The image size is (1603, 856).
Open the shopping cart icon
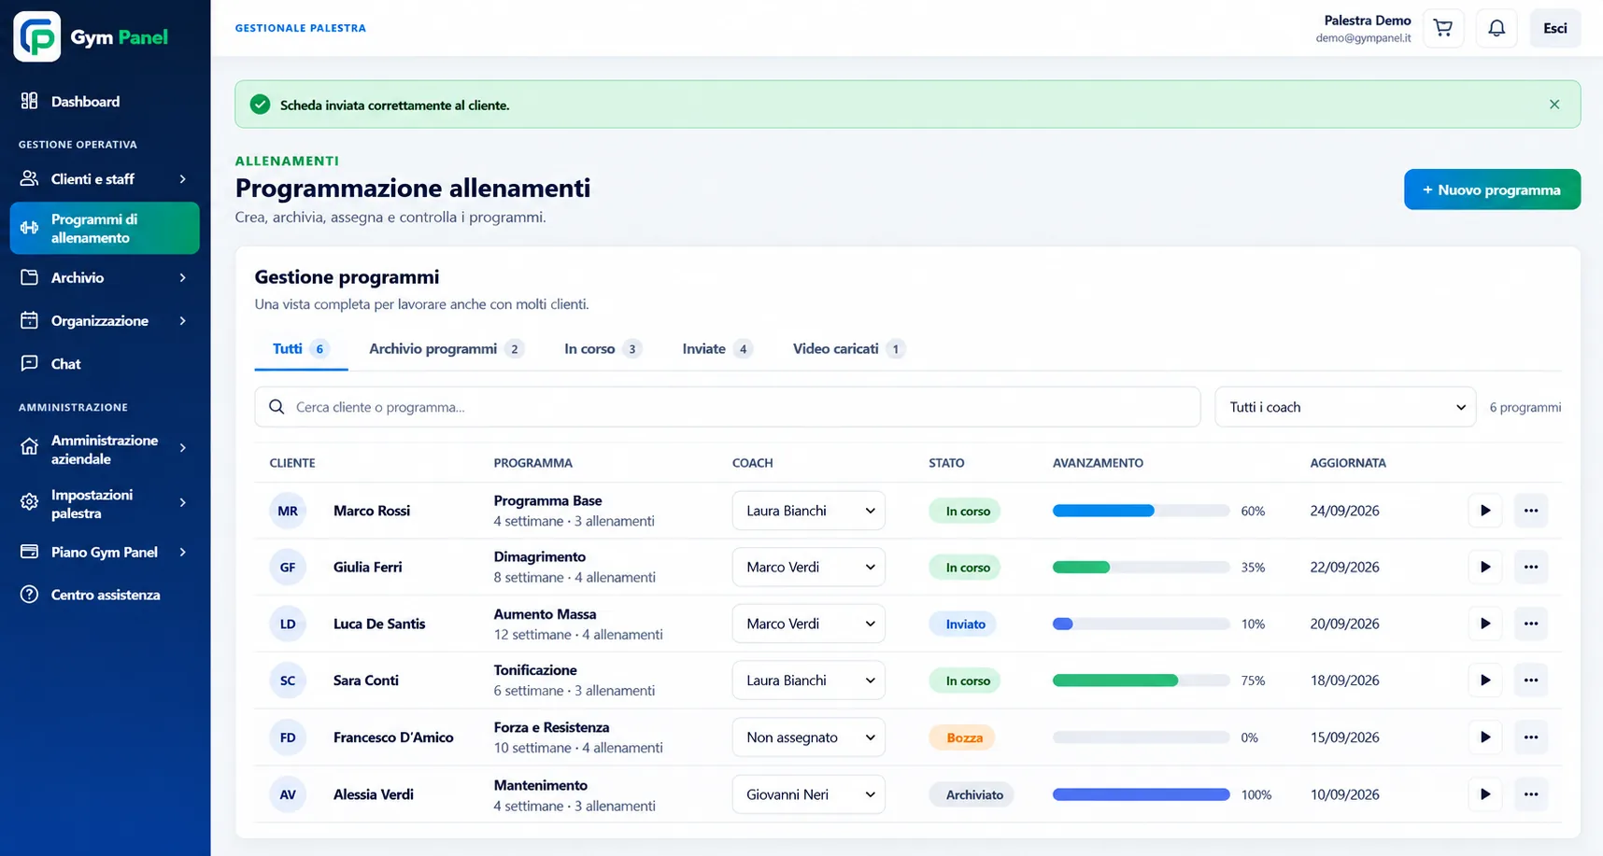click(x=1443, y=28)
